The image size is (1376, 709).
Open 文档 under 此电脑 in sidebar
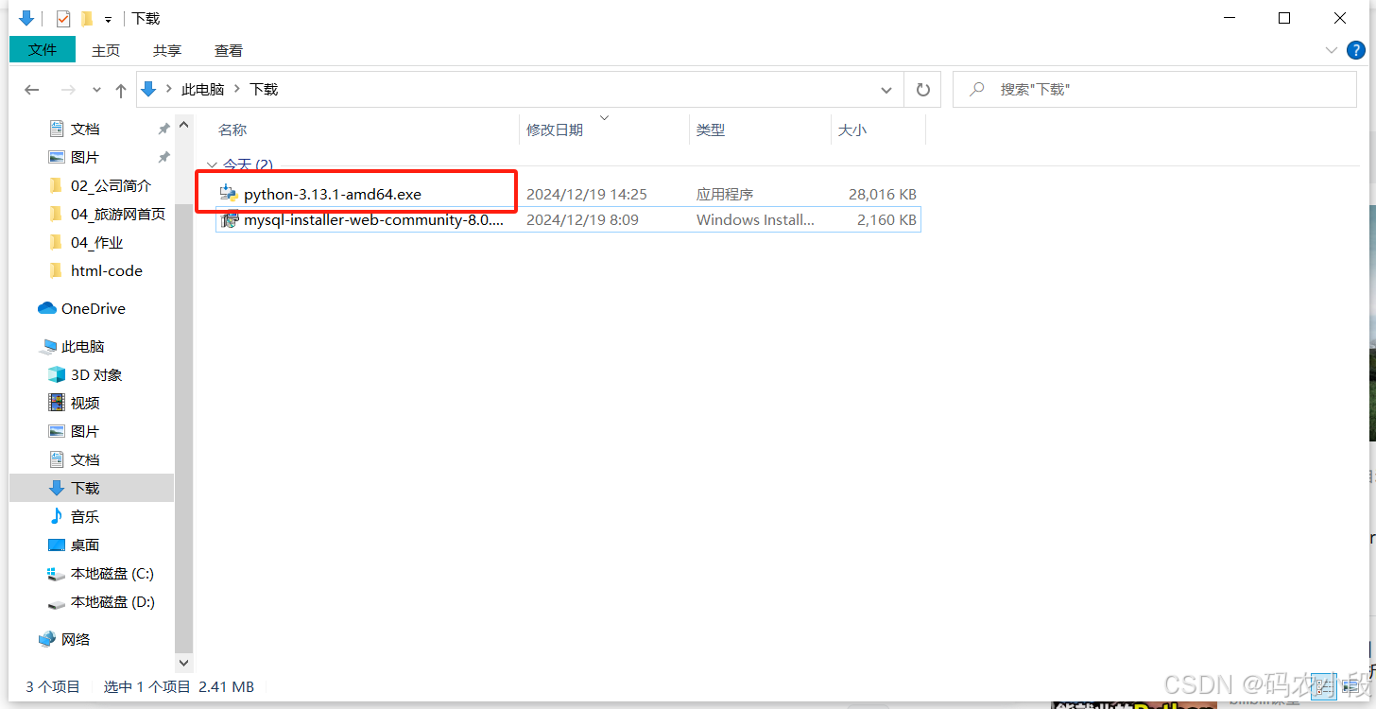coord(85,460)
